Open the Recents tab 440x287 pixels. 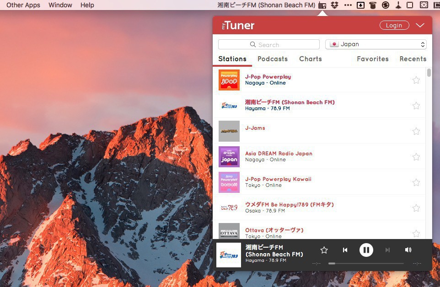(413, 59)
